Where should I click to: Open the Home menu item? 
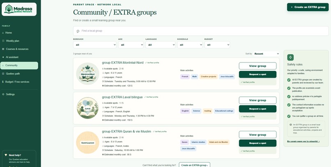(x=19, y=33)
